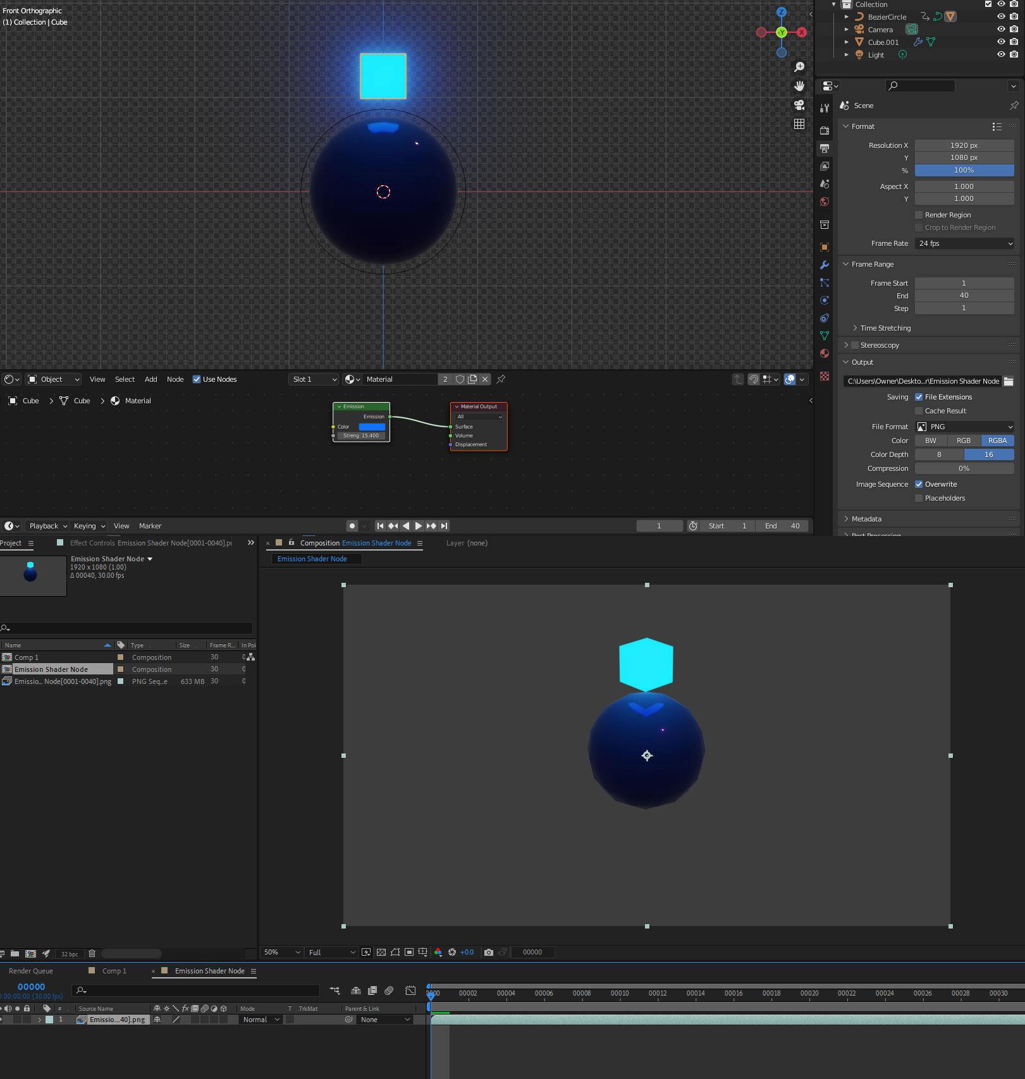The width and height of the screenshot is (1025, 1079).
Task: Enable Placeholders checkbox
Action: tap(919, 498)
